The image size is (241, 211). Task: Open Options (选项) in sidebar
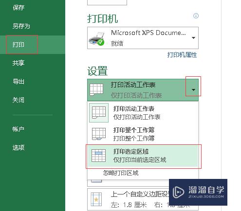click(19, 148)
